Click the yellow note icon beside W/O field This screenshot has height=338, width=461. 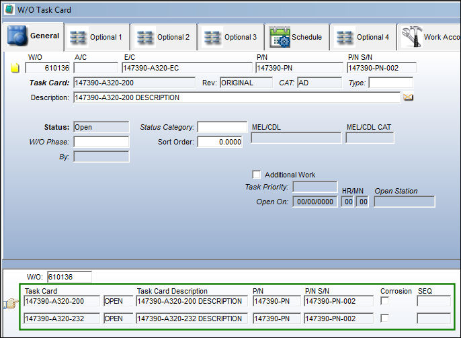15,68
